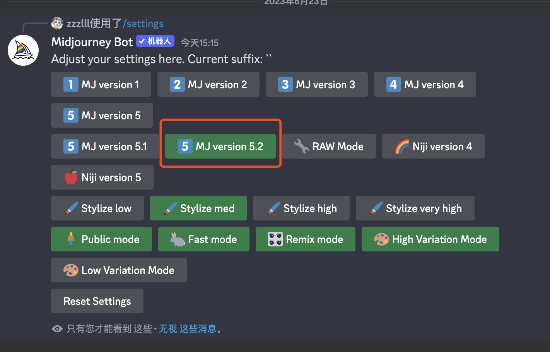The height and width of the screenshot is (352, 550).
Task: Click the zzzlll username in reply header
Action: pyautogui.click(x=78, y=24)
